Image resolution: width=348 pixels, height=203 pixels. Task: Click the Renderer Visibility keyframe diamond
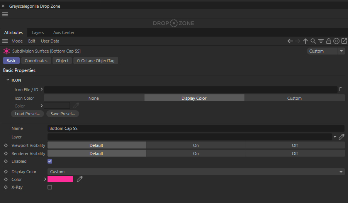coord(6,154)
